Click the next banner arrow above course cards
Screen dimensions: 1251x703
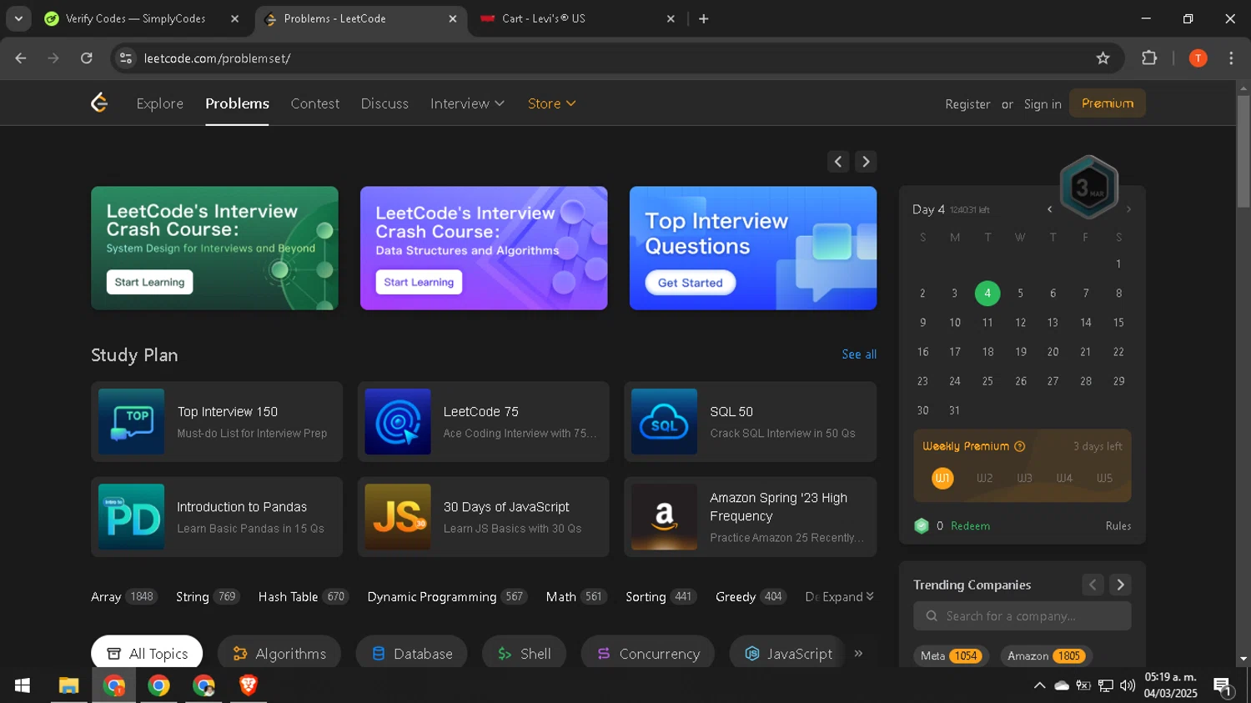(866, 162)
